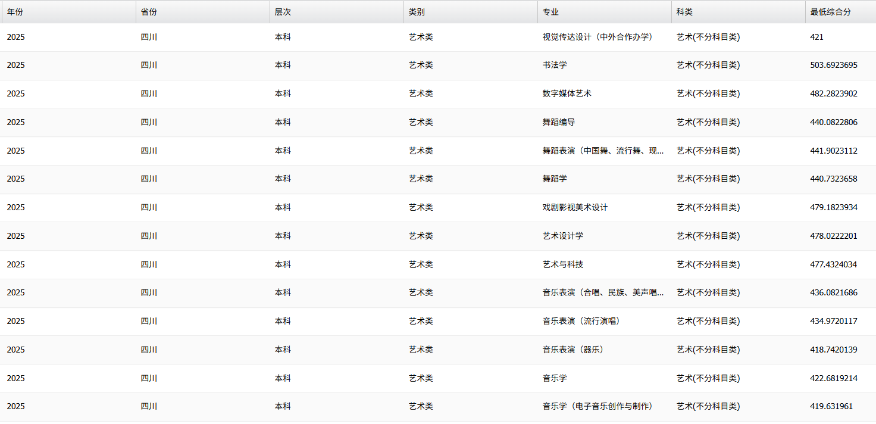Click 本科 in the 戏剧影视美术设计 row
876x424 pixels.
click(283, 207)
